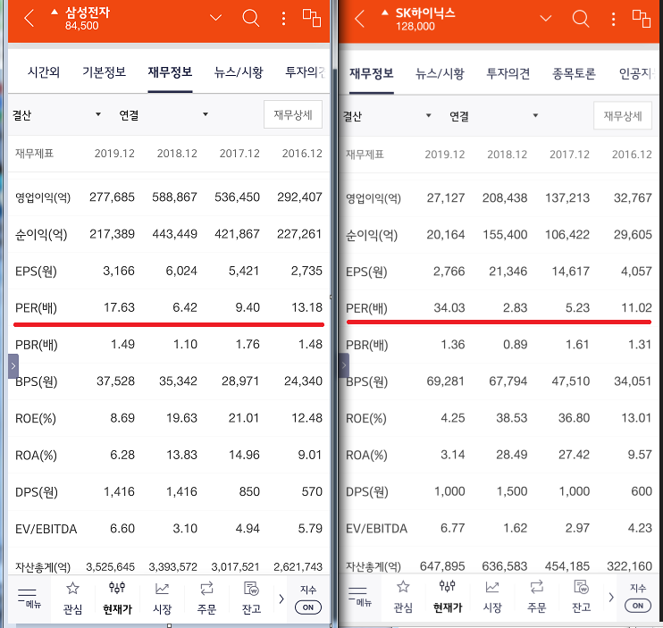
Task: Open 메뉴 hamburger in 삼성전자 window
Action: pos(29,599)
